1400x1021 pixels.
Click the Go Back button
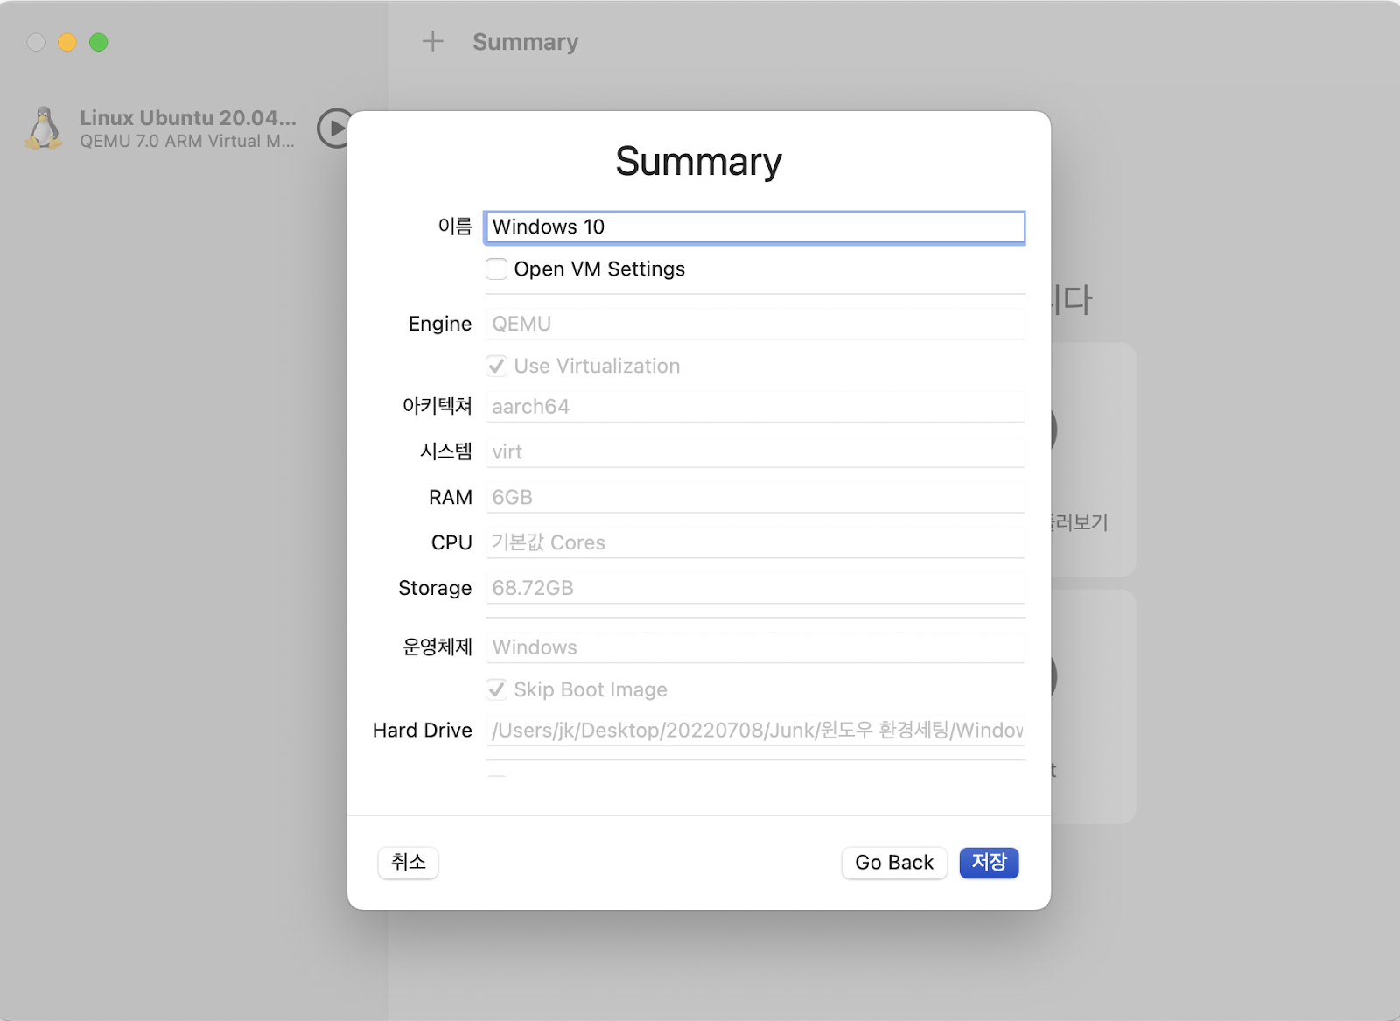(x=894, y=863)
